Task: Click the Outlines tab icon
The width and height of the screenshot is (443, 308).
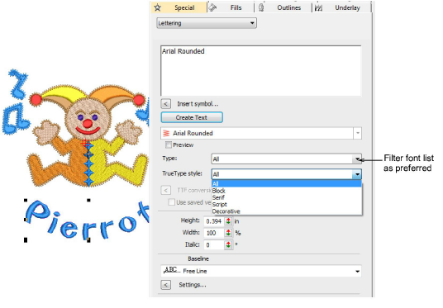Action: pos(261,7)
